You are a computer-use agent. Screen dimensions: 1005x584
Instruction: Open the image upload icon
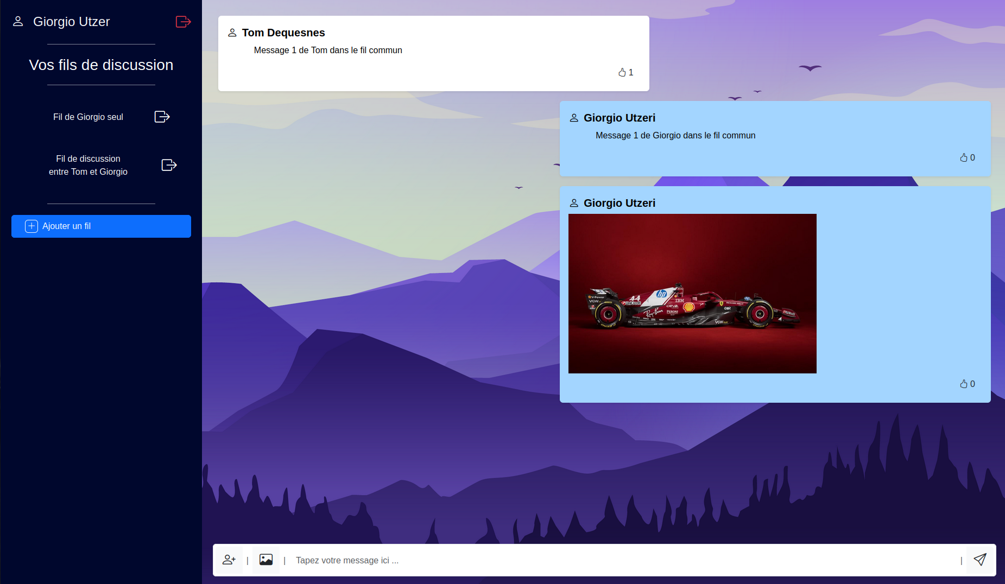click(266, 560)
